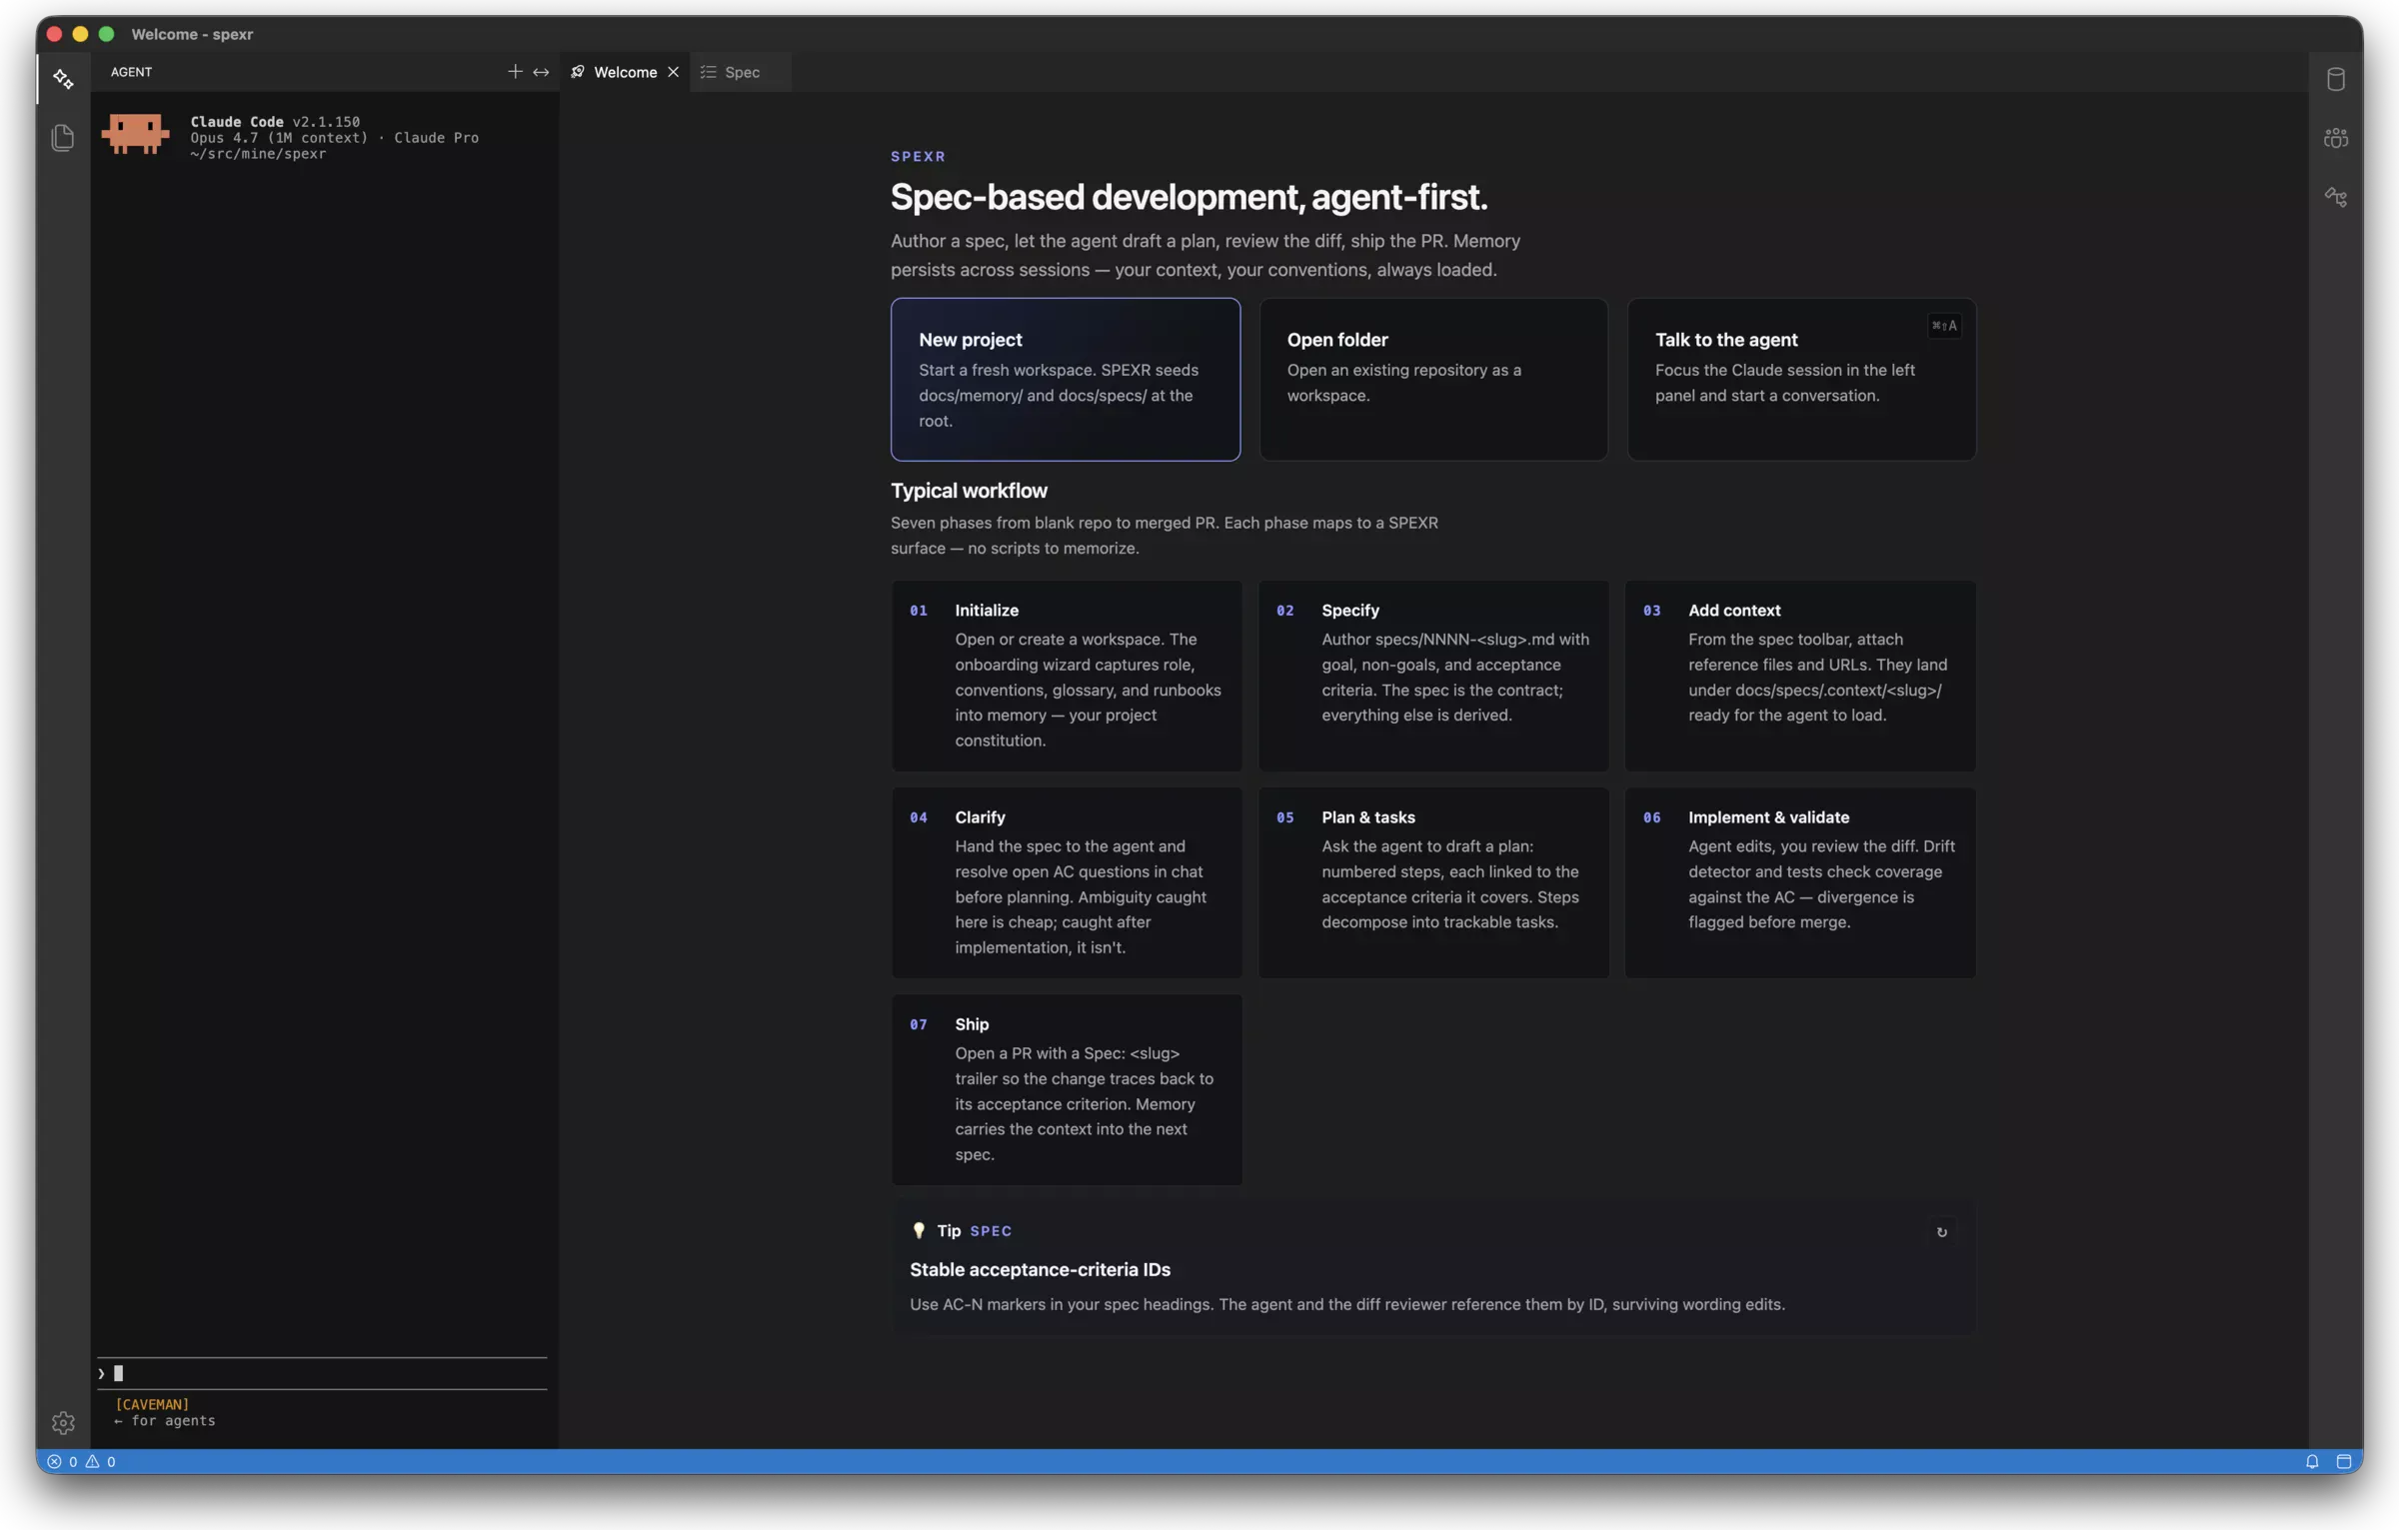
Task: Refresh the tip with the reload icon
Action: pyautogui.click(x=1941, y=1232)
